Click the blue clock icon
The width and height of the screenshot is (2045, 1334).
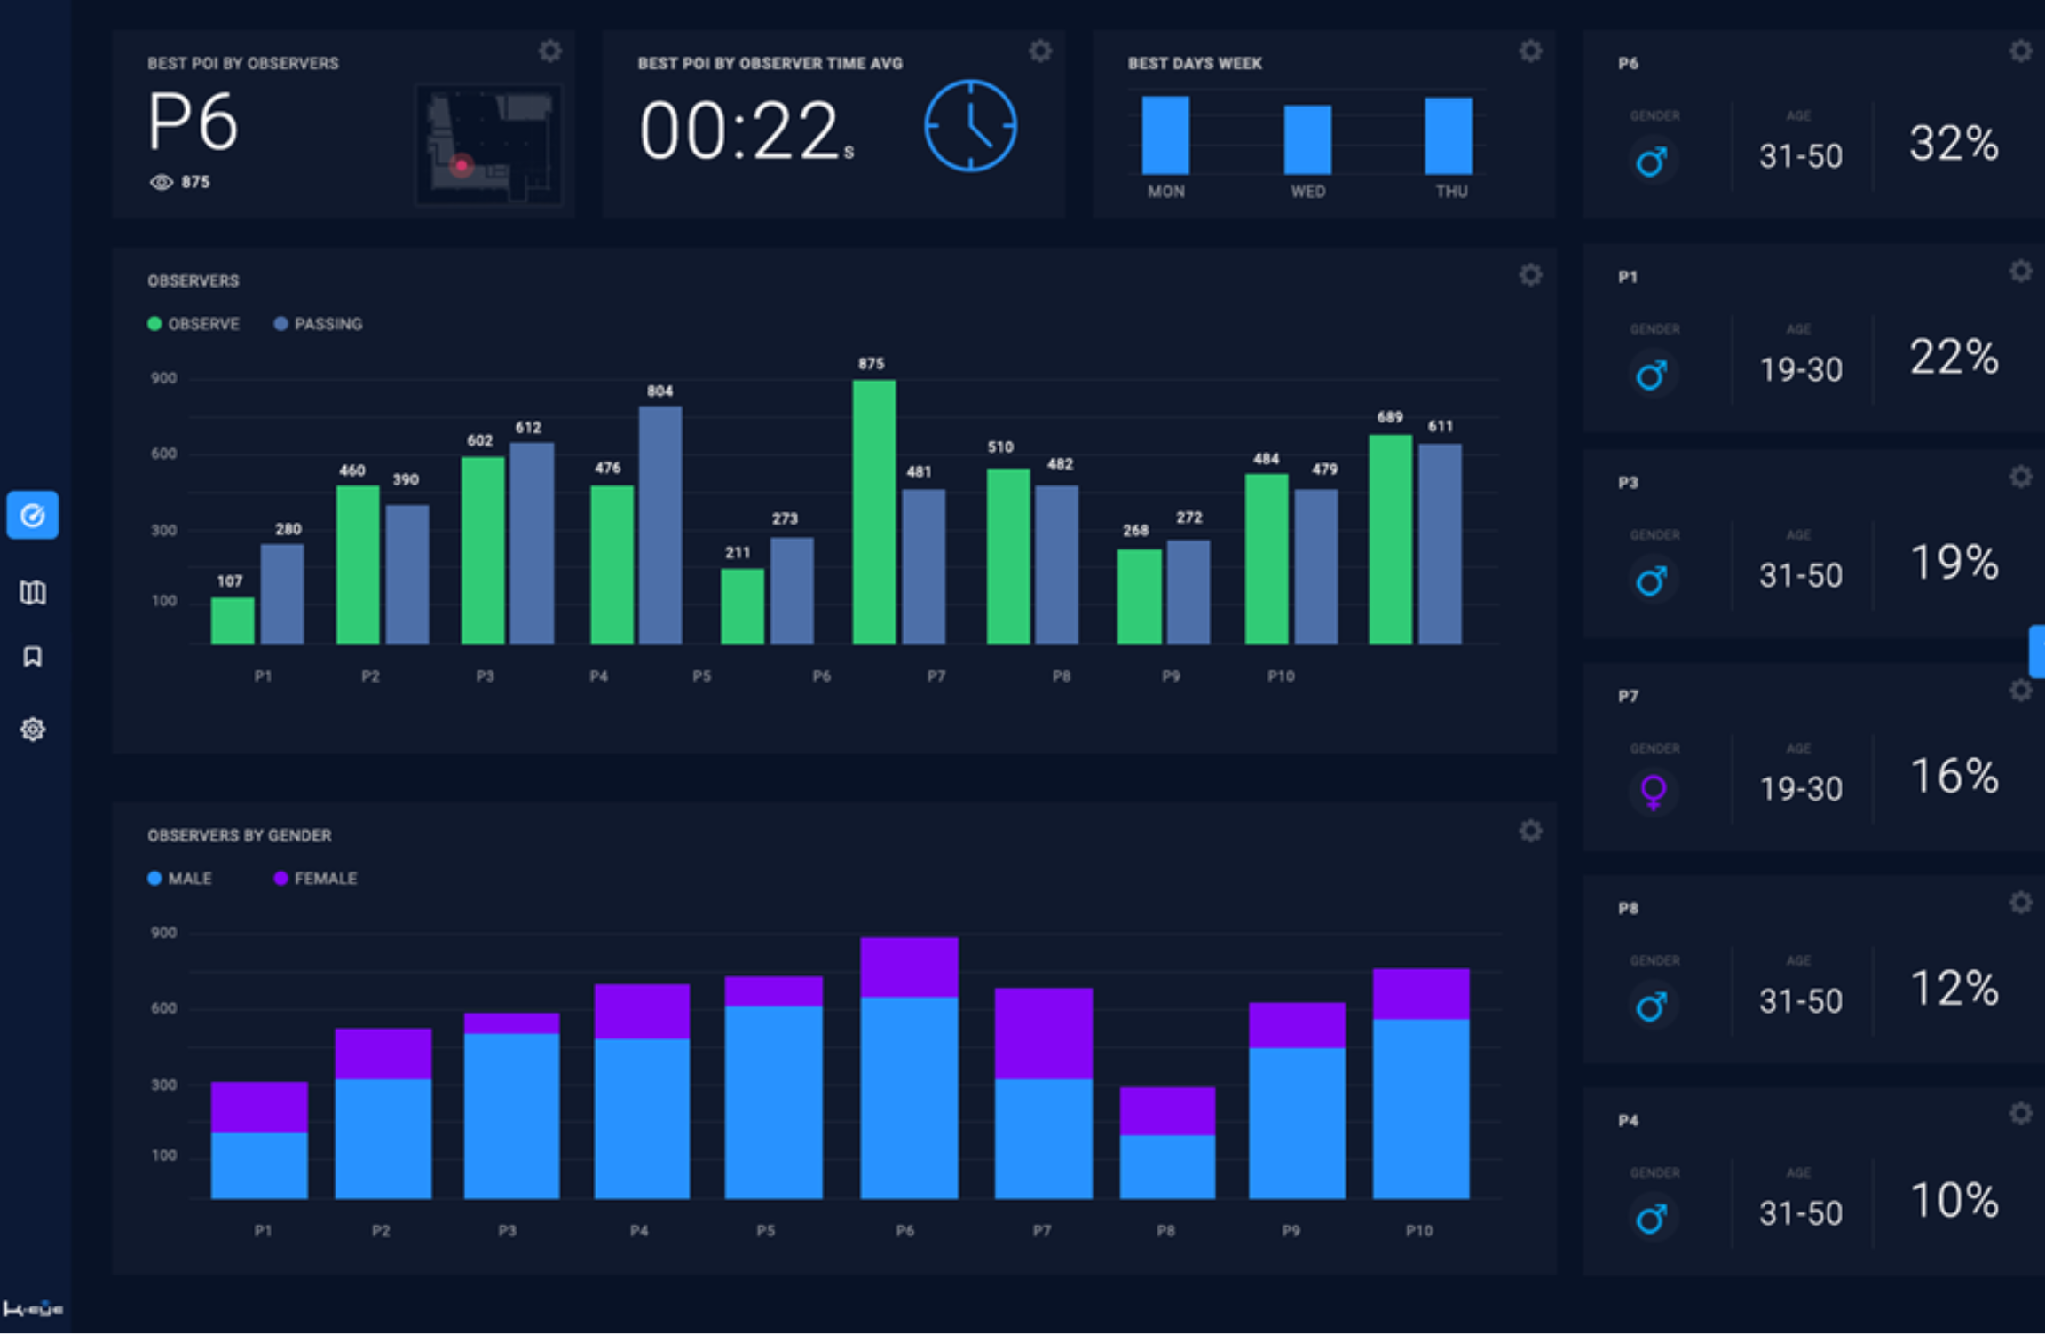click(971, 126)
